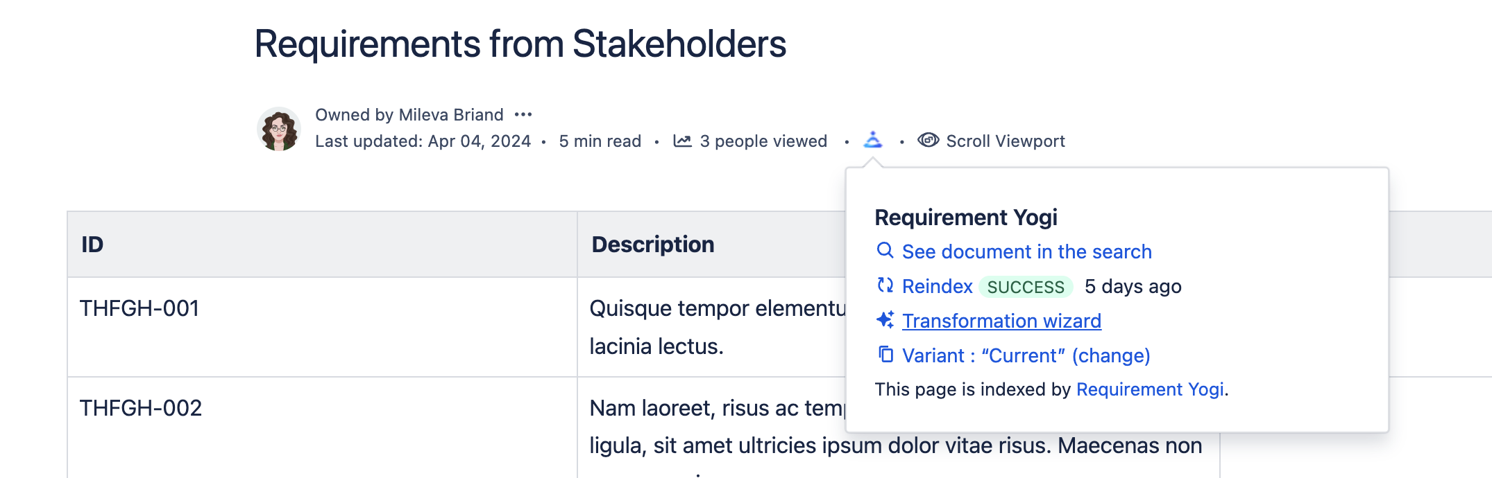The image size is (1492, 478).
Task: Click the Scroll Viewport eye icon
Action: (928, 141)
